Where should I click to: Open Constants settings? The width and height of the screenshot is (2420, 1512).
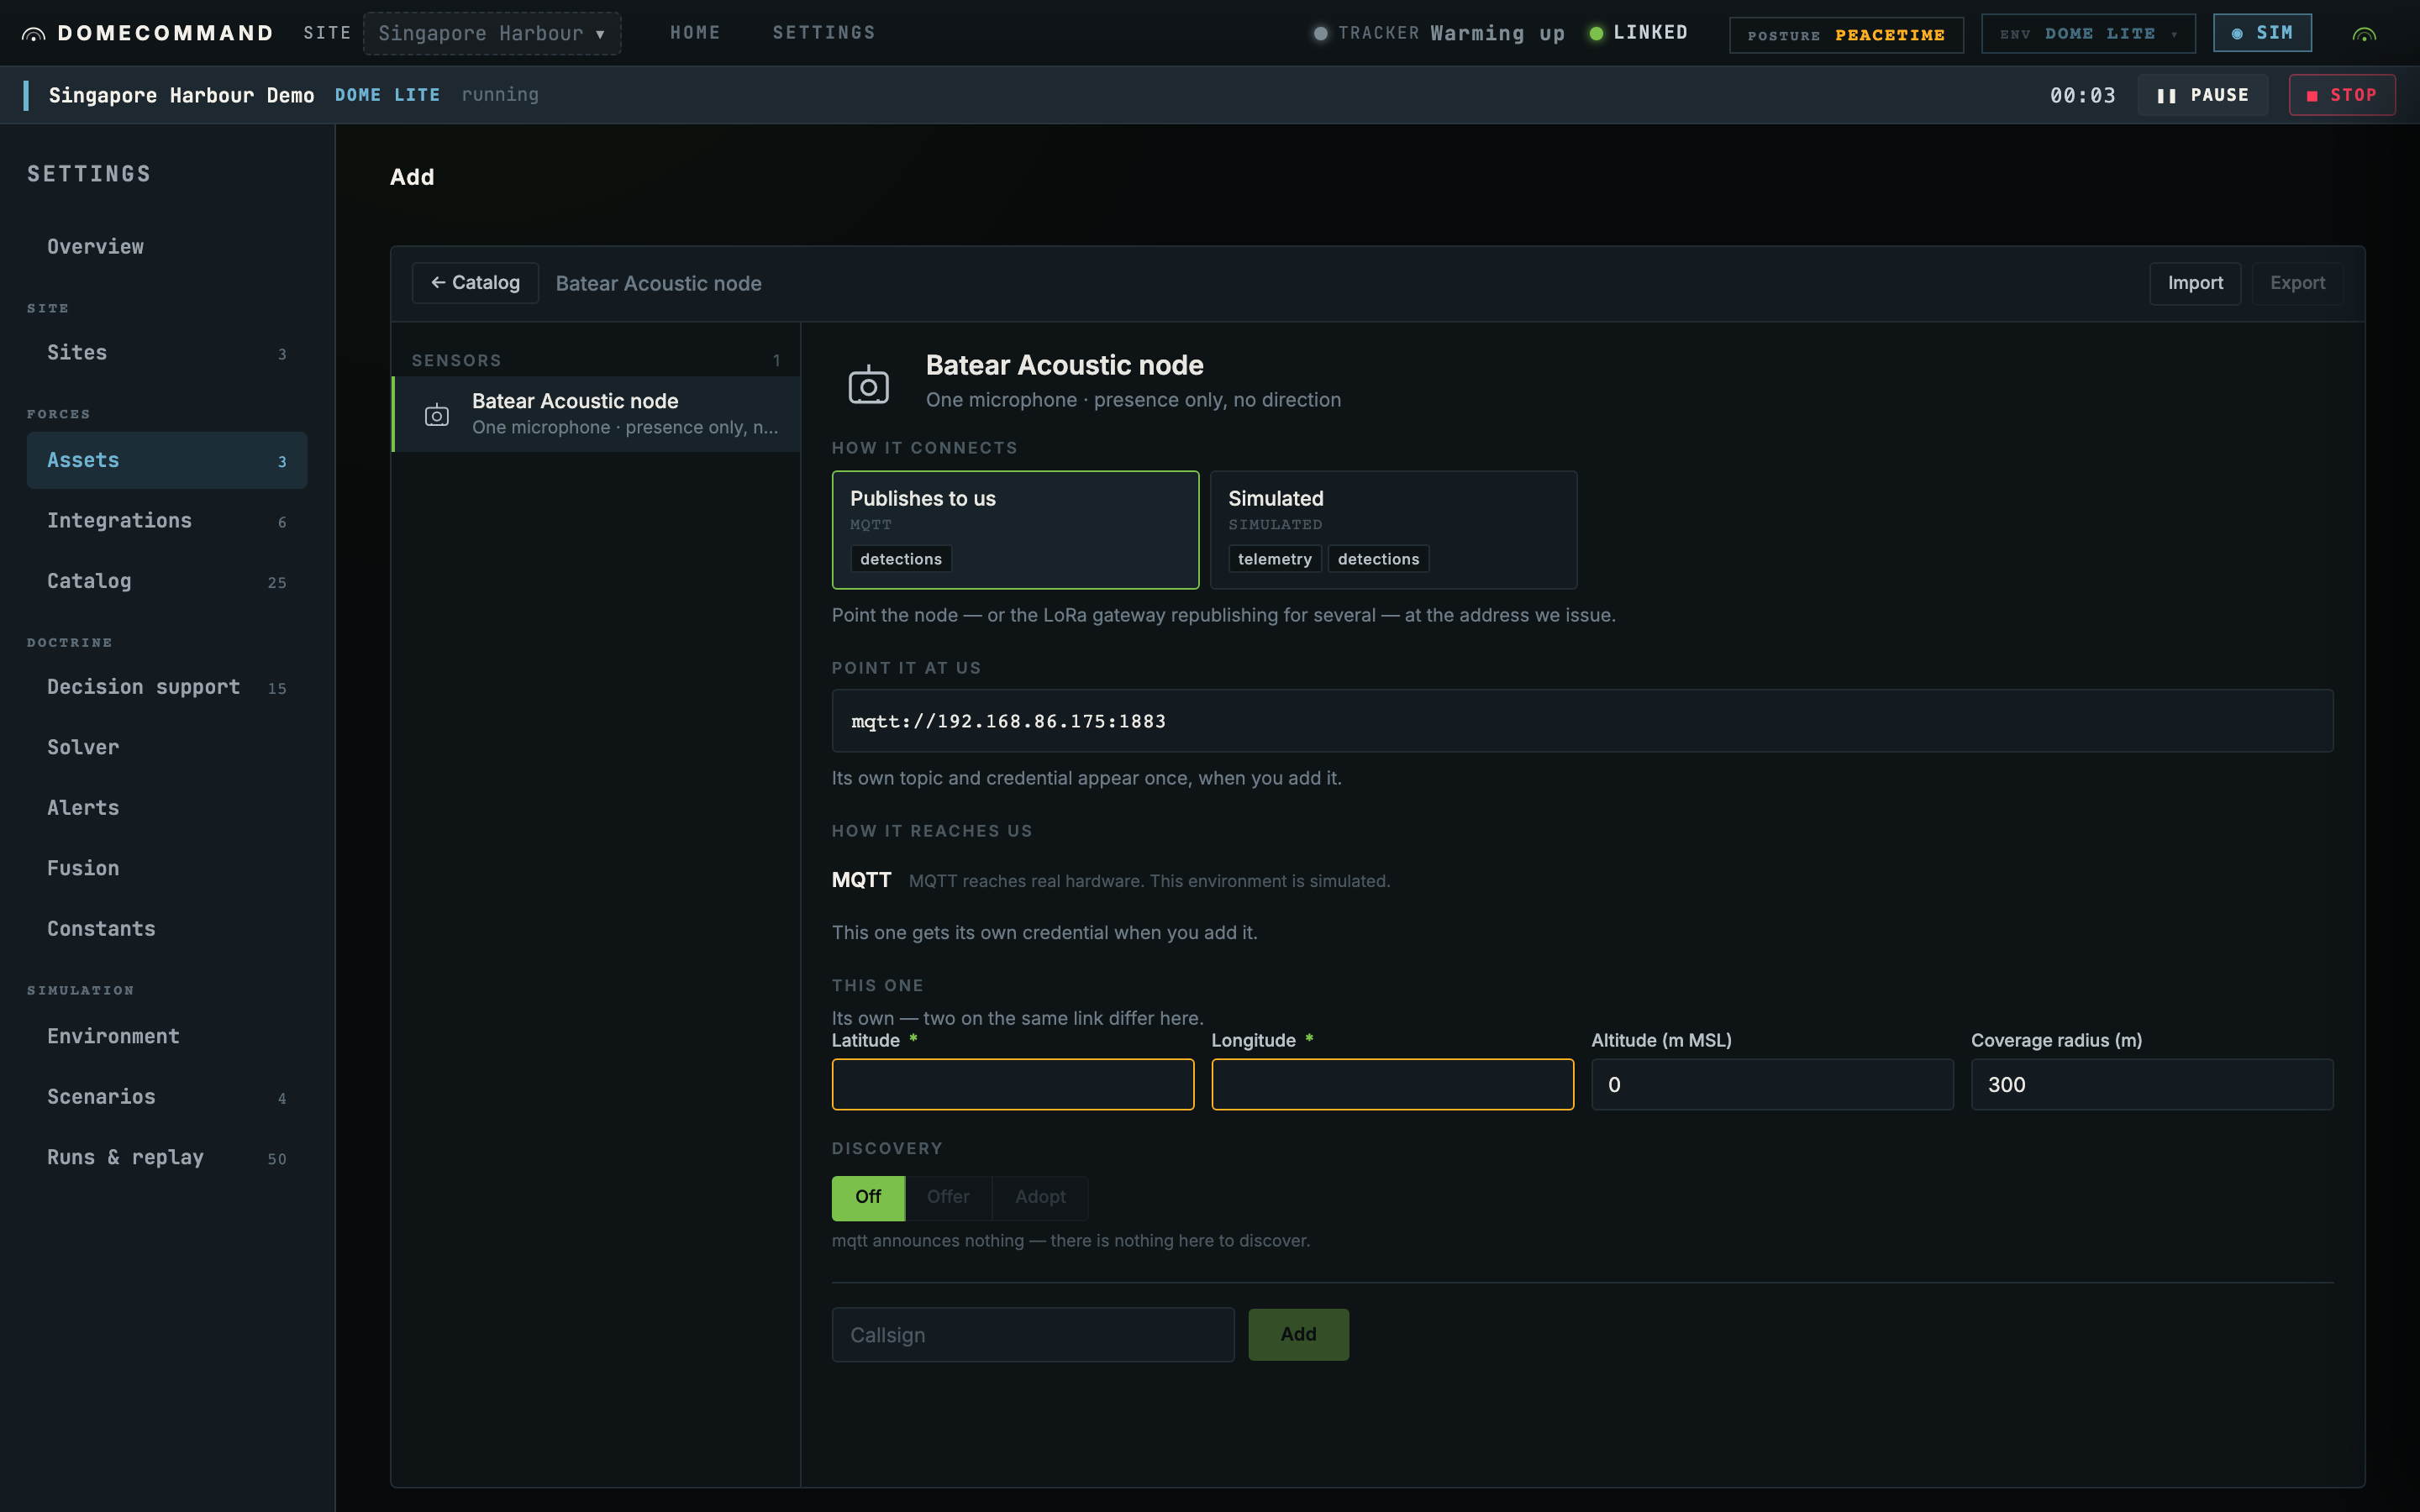click(x=167, y=929)
